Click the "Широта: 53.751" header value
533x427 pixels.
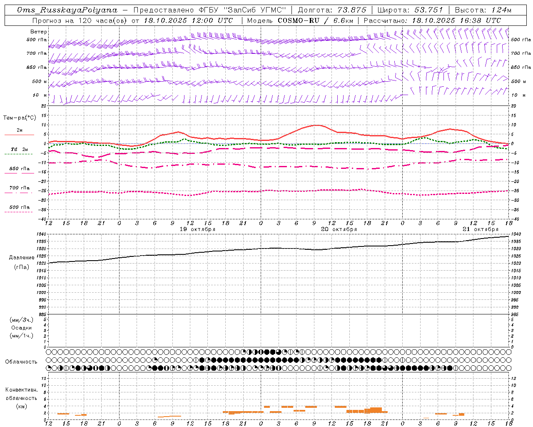coord(410,10)
